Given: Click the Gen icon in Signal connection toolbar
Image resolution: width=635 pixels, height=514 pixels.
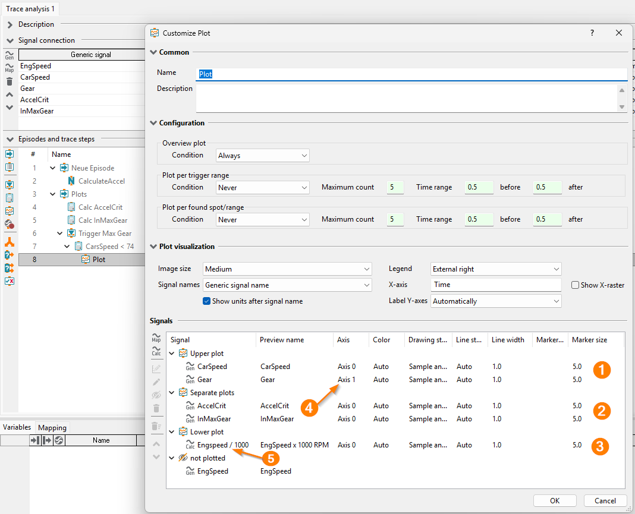Looking at the screenshot, I should pos(10,55).
